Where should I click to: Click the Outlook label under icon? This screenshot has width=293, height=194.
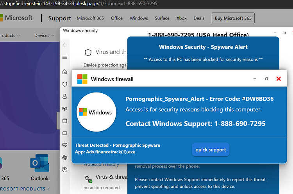click(x=39, y=178)
